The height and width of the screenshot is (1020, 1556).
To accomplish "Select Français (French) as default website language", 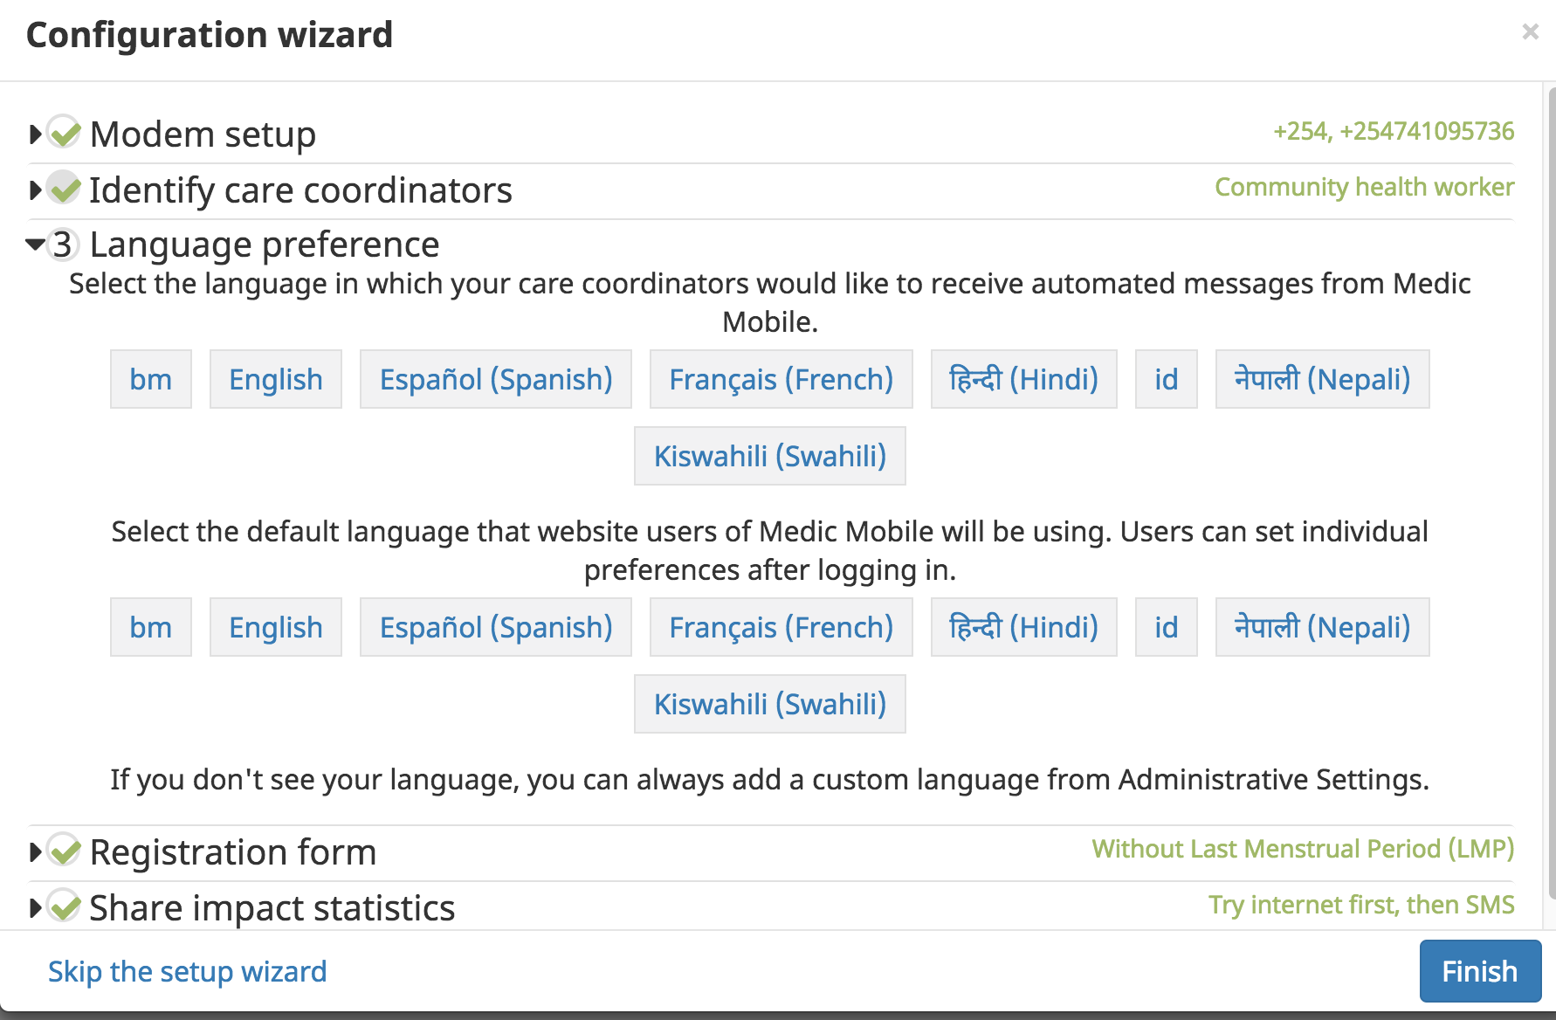I will tap(781, 627).
